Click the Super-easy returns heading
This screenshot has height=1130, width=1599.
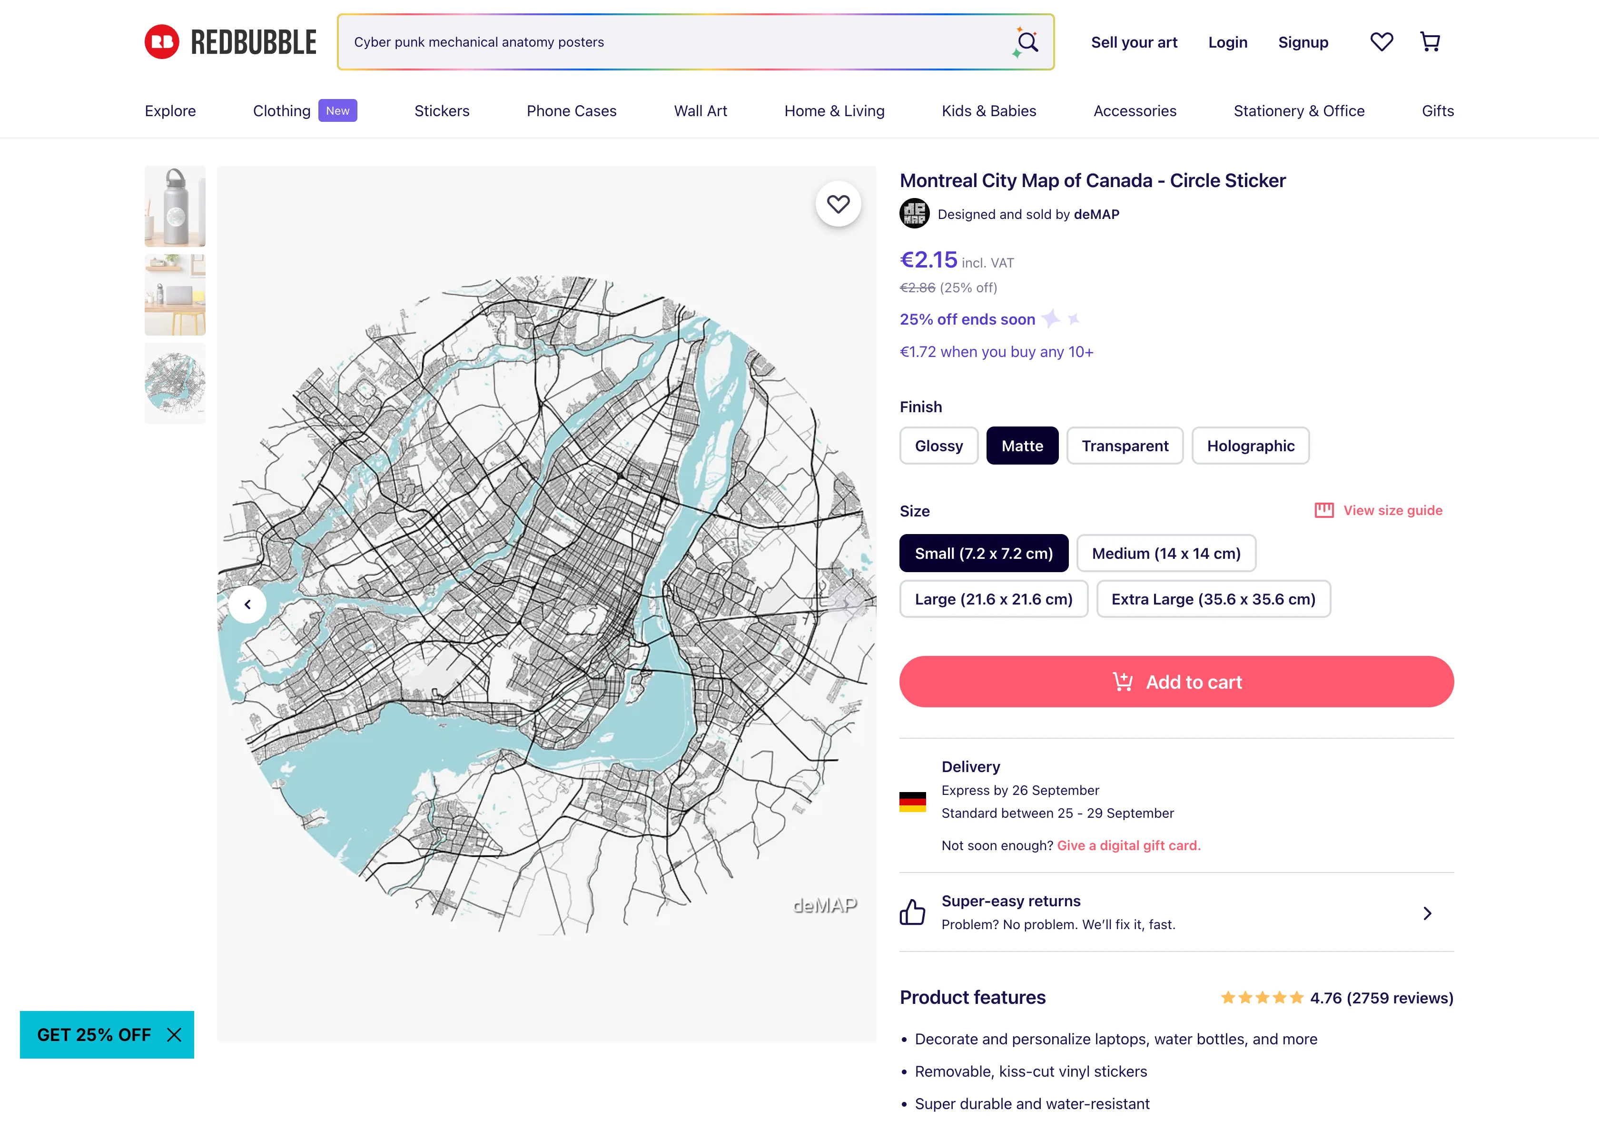[x=1010, y=901]
